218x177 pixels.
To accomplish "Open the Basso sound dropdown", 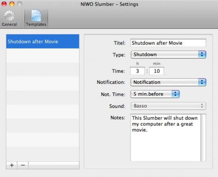I will click(168, 106).
